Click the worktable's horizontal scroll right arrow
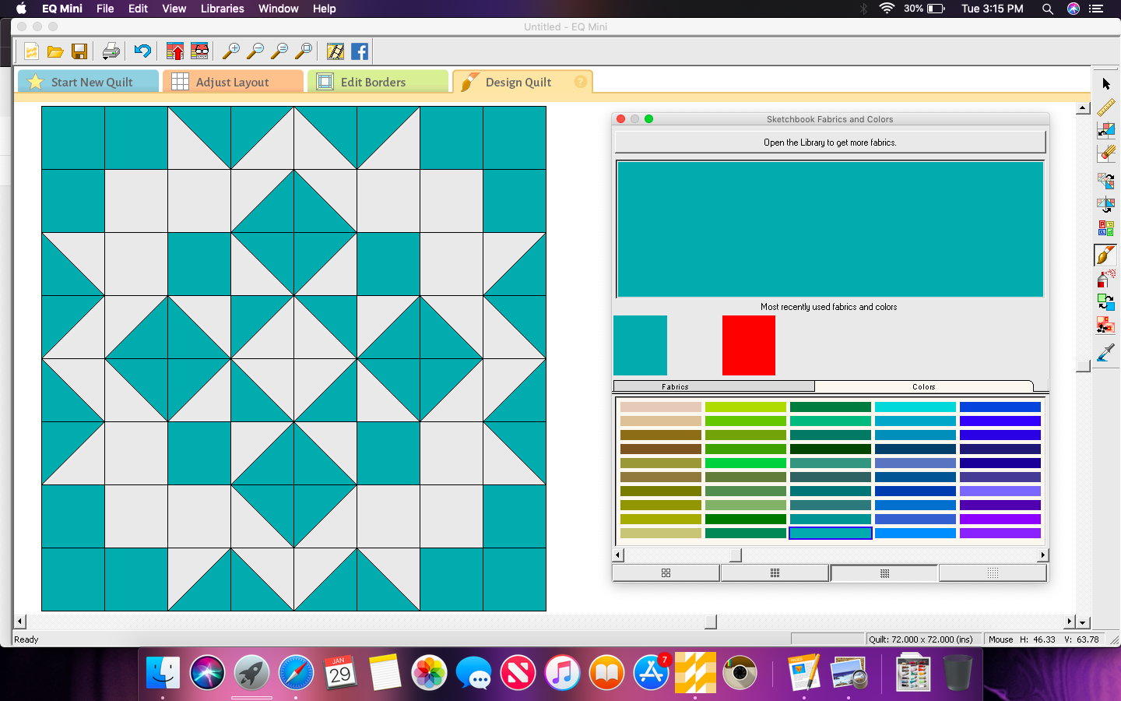Image resolution: width=1121 pixels, height=701 pixels. 1070,622
